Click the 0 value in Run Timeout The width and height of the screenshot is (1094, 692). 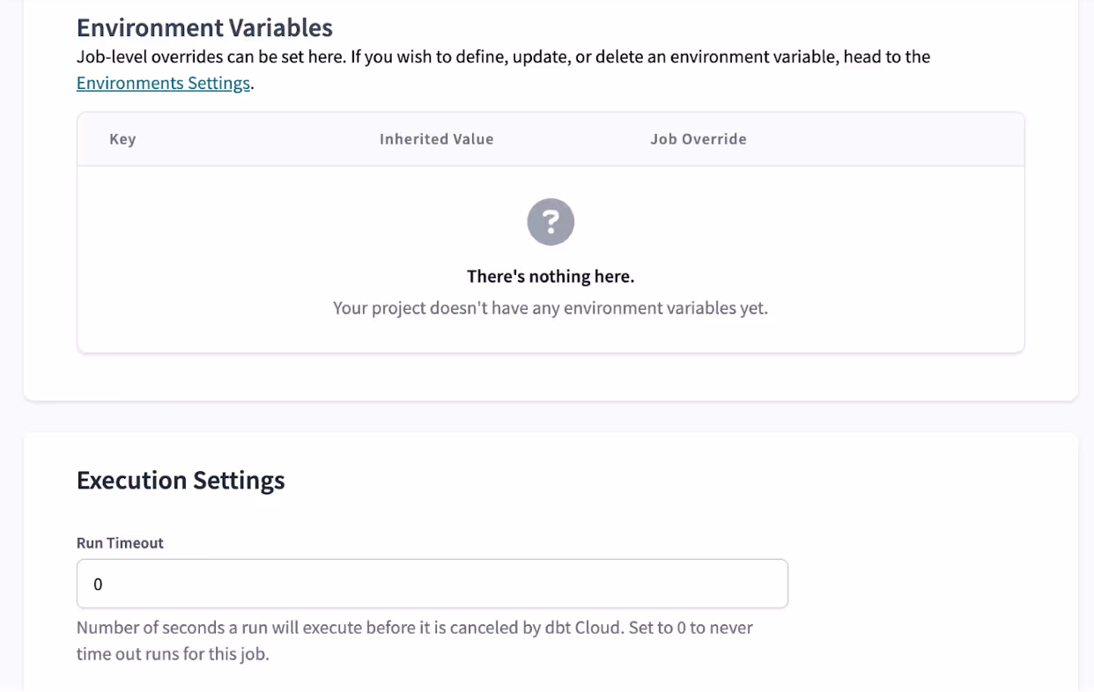pyautogui.click(x=98, y=584)
